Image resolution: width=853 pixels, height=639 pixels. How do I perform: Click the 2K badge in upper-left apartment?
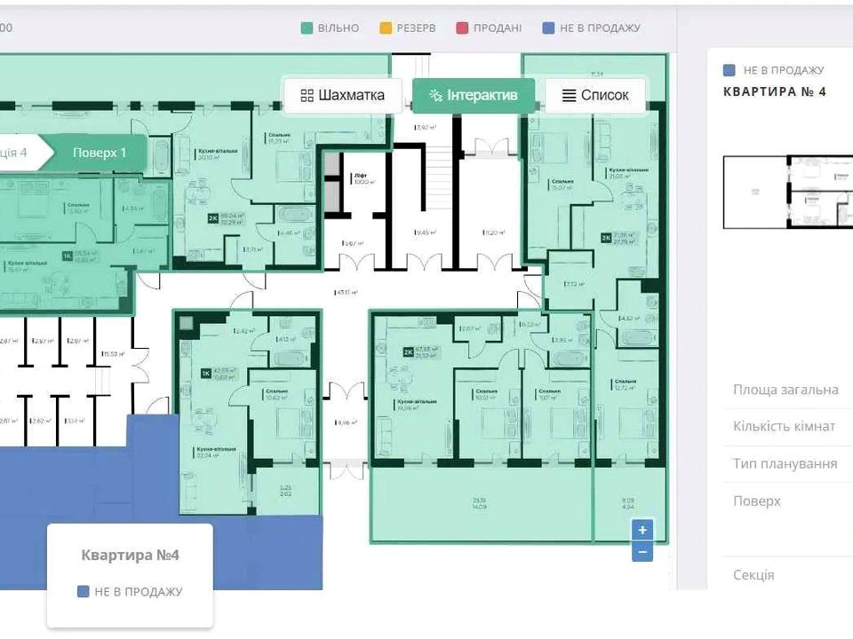(x=213, y=217)
